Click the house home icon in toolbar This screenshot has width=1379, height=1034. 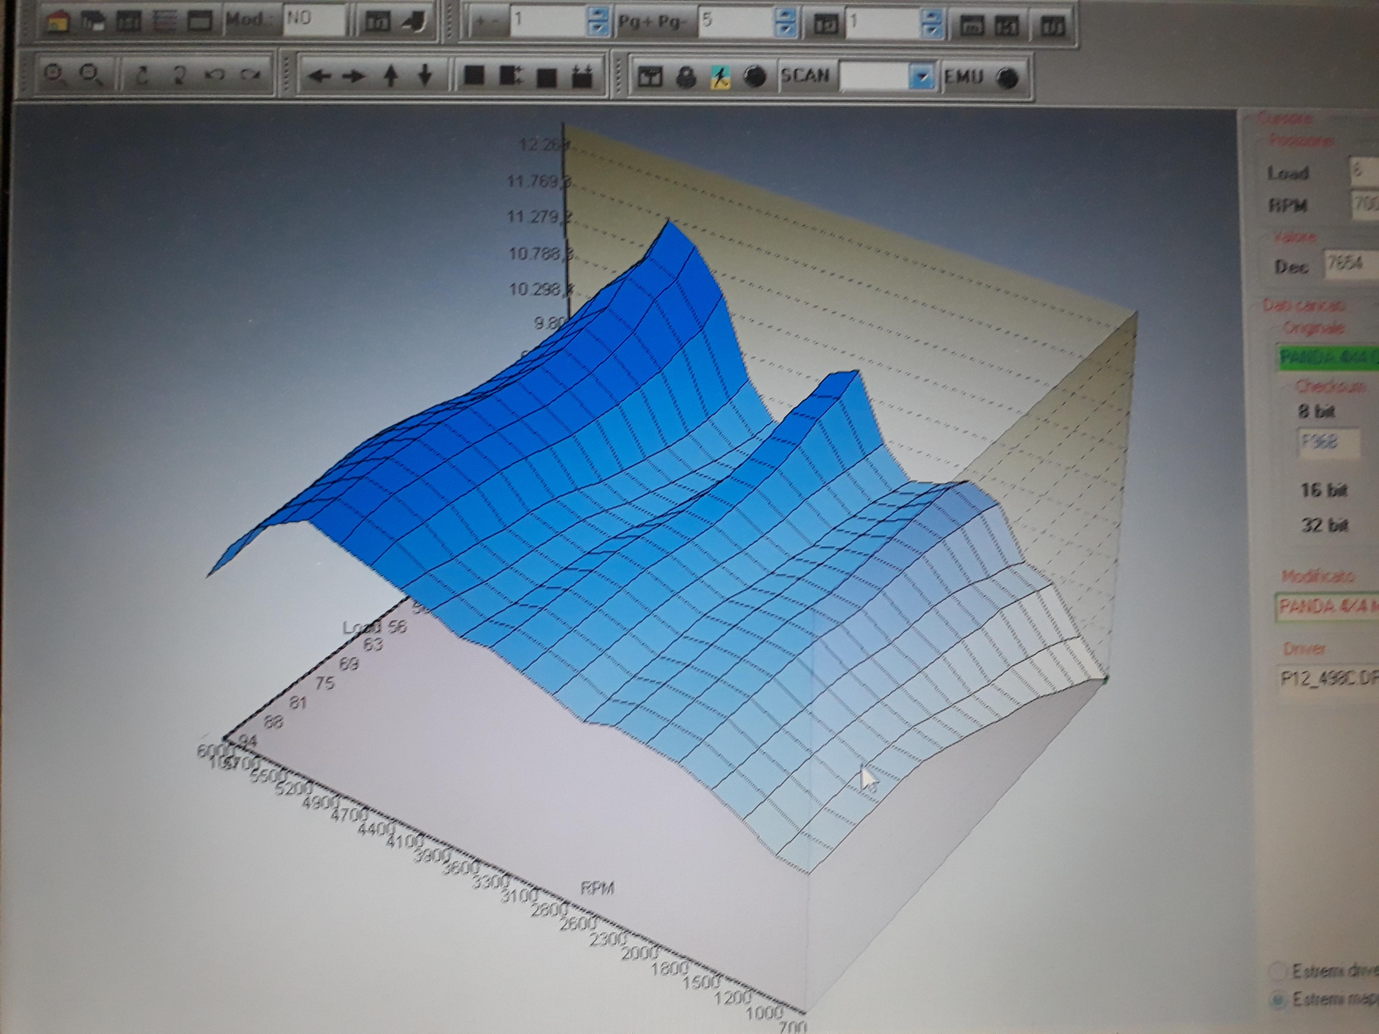[58, 22]
